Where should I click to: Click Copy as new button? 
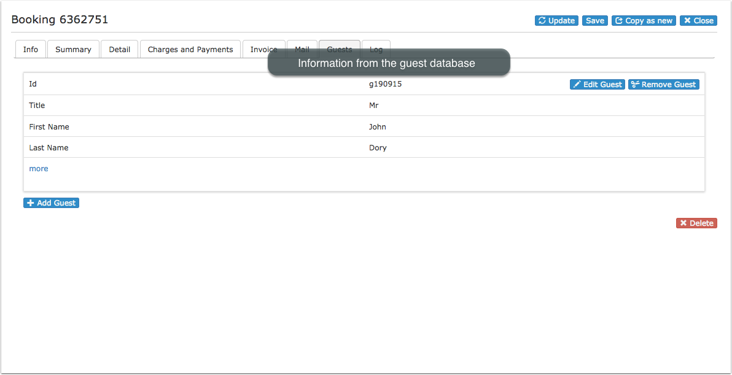click(x=644, y=20)
